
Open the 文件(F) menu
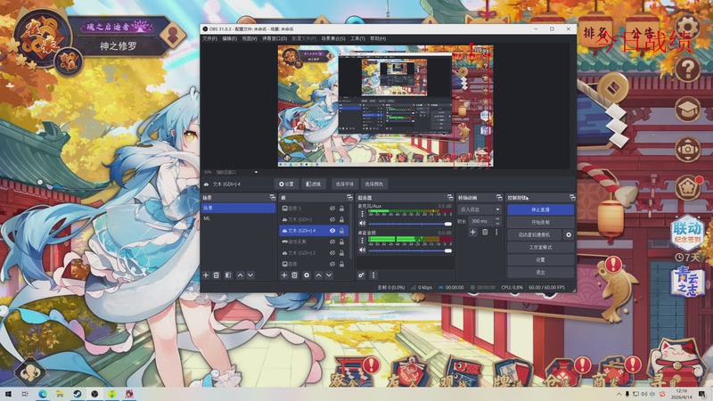coord(209,38)
